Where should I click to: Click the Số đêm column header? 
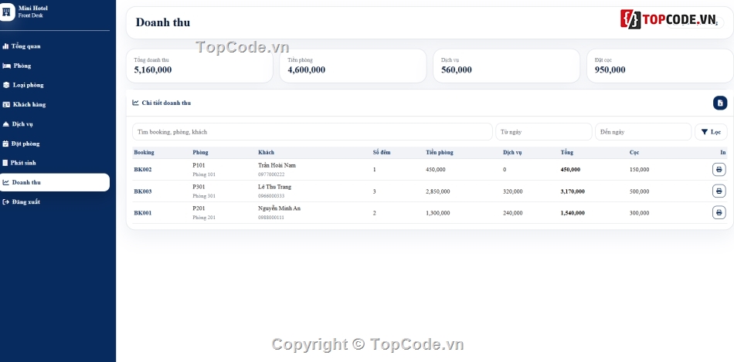(x=382, y=153)
